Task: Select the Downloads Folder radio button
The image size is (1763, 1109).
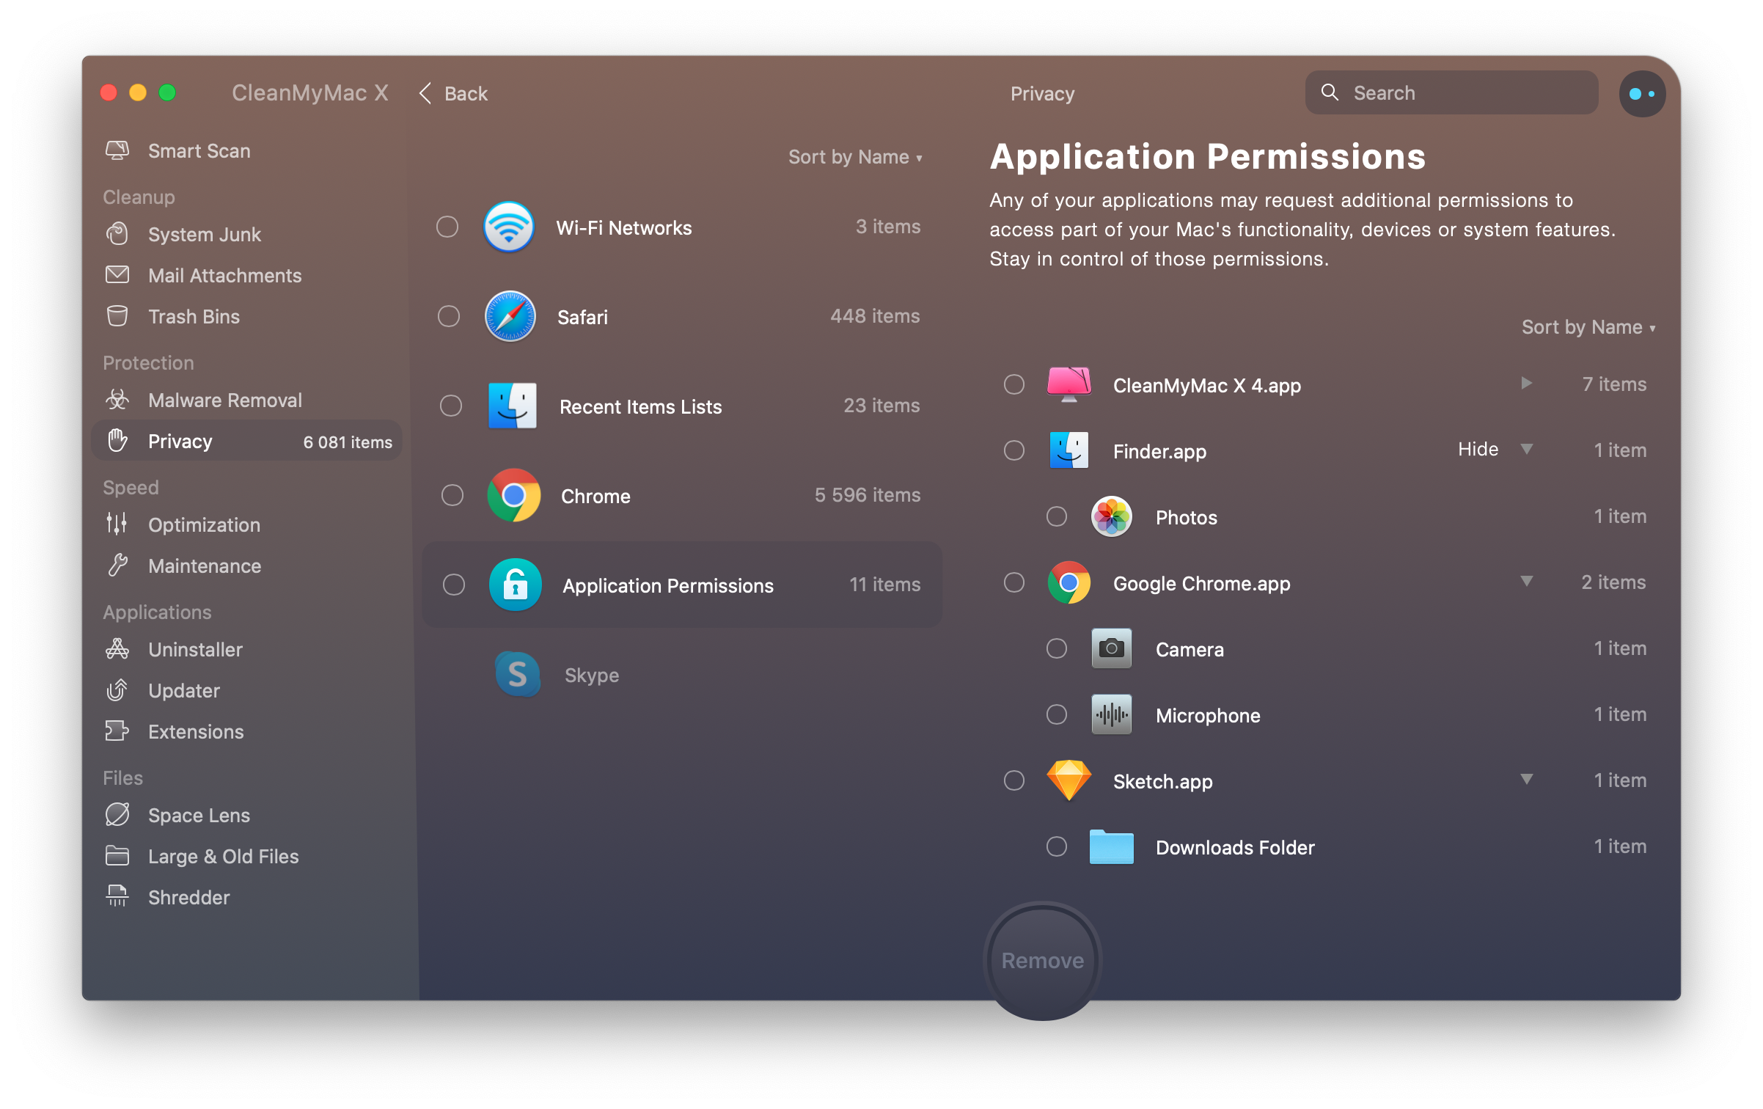Action: point(1057,846)
